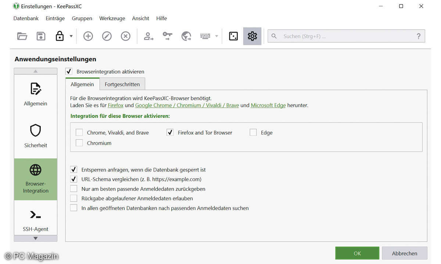441x264 pixels.
Task: Click KeePassXC app icon in title bar
Action: 16,6
